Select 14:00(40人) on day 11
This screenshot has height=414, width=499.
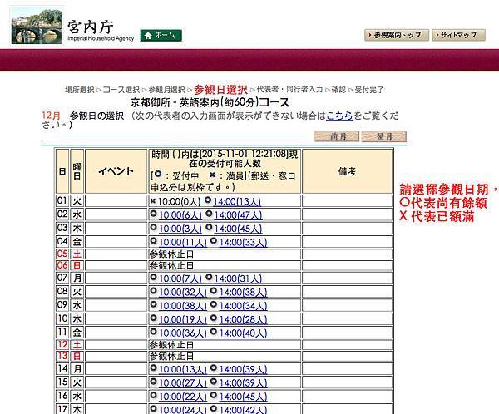pyautogui.click(x=243, y=333)
